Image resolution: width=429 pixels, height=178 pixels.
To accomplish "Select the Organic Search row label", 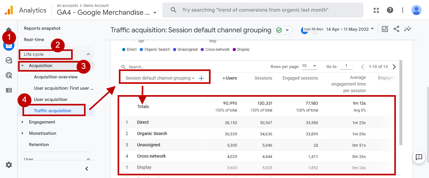I will pyautogui.click(x=152, y=133).
